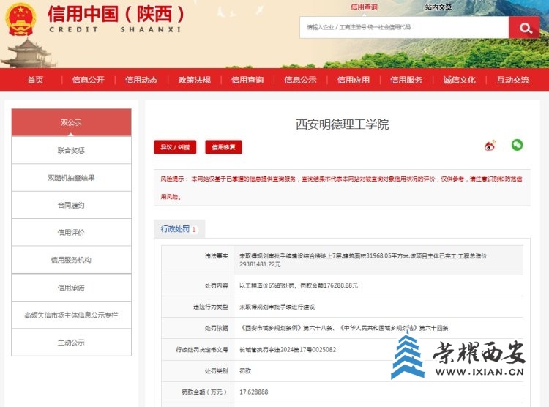
Task: Click the 行政处罚决定书文号 row label
Action: tap(202, 350)
